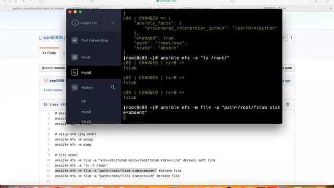
Task: Click the Safari address bar
Action: pos(167,1)
